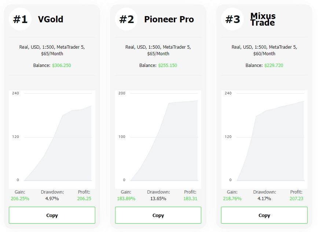The width and height of the screenshot is (320, 232).
Task: Click the 206.25% gain figure for VGold
Action: click(x=21, y=198)
